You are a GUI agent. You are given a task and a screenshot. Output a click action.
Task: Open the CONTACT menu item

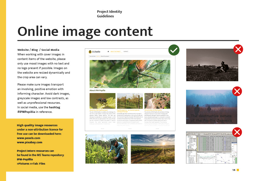coord(126,52)
